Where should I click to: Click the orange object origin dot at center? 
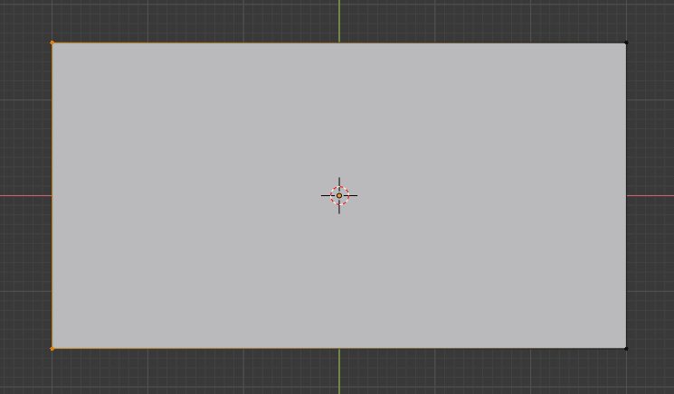[x=339, y=196]
